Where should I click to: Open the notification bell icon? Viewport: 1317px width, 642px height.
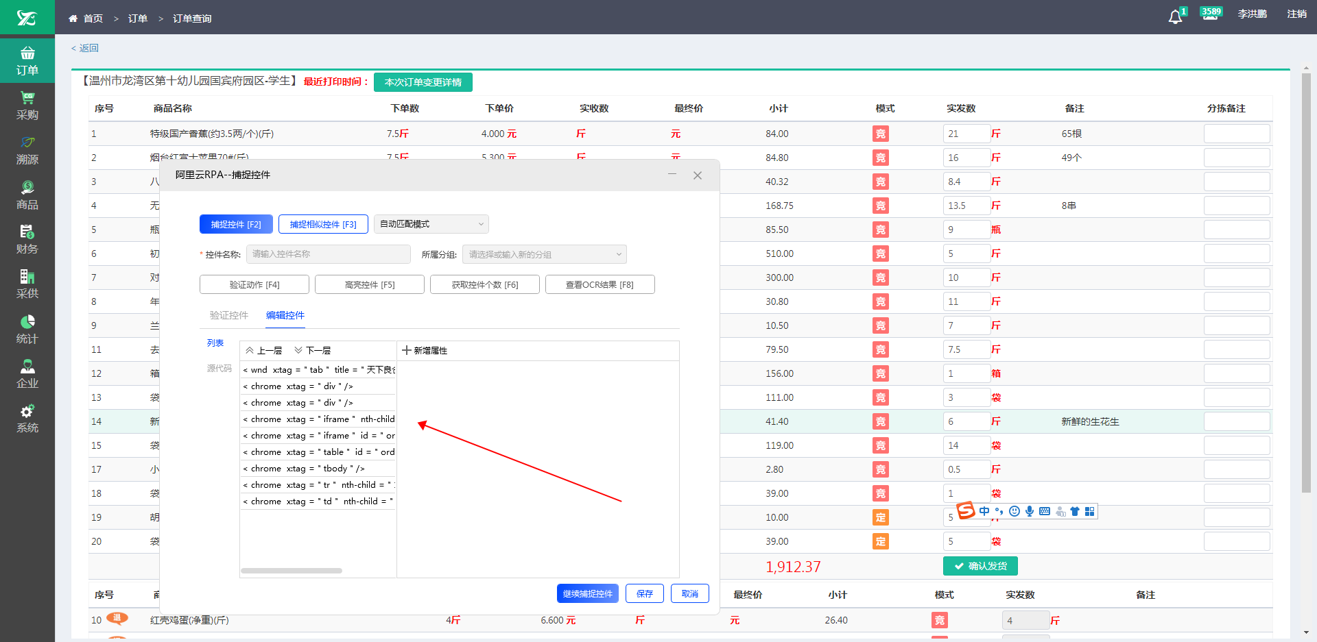[x=1175, y=17]
